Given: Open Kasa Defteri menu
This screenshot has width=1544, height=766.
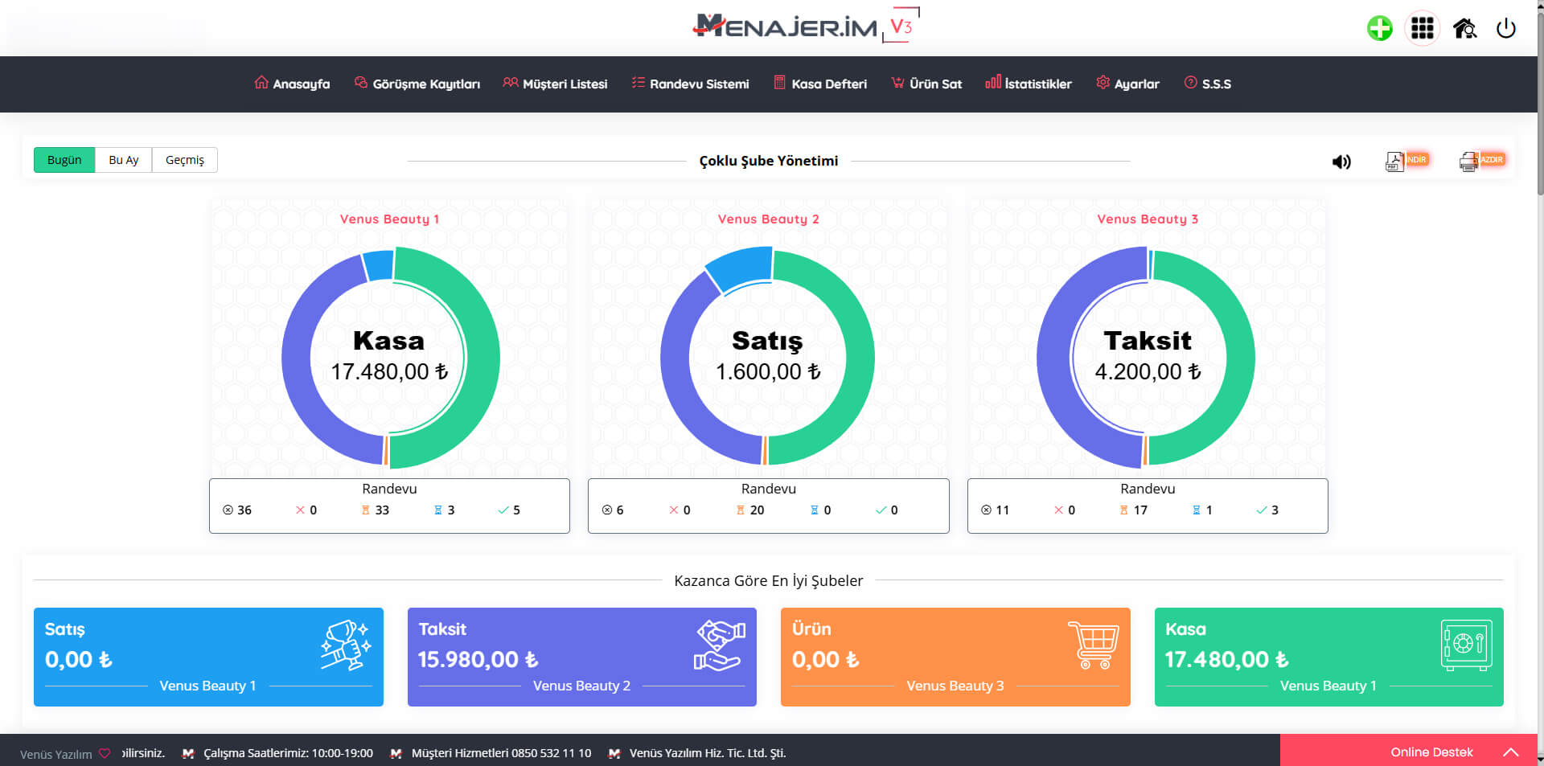Looking at the screenshot, I should [820, 84].
